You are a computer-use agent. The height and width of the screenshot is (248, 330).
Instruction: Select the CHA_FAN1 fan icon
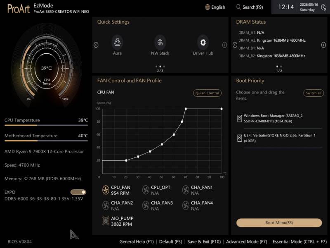tap(186, 190)
